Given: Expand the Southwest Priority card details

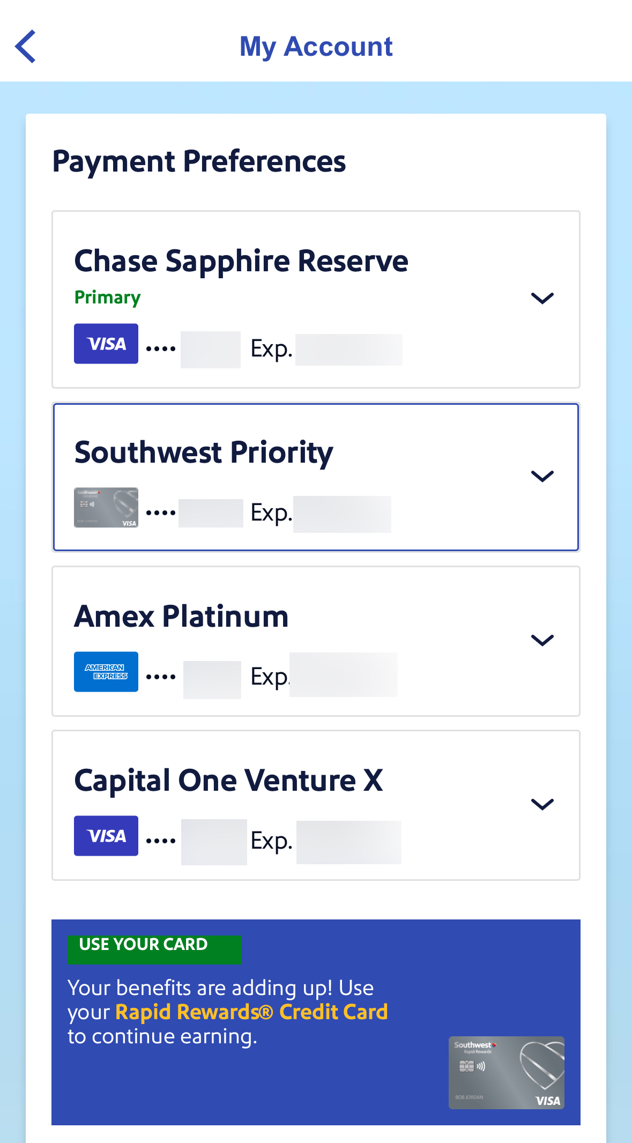Looking at the screenshot, I should coord(542,476).
